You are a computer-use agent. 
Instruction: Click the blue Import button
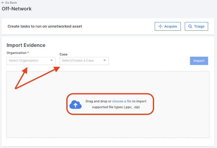(199, 61)
